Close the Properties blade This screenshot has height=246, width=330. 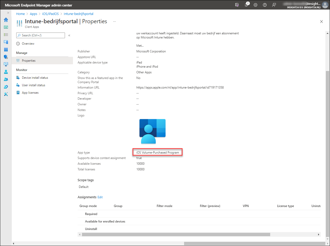pos(321,22)
